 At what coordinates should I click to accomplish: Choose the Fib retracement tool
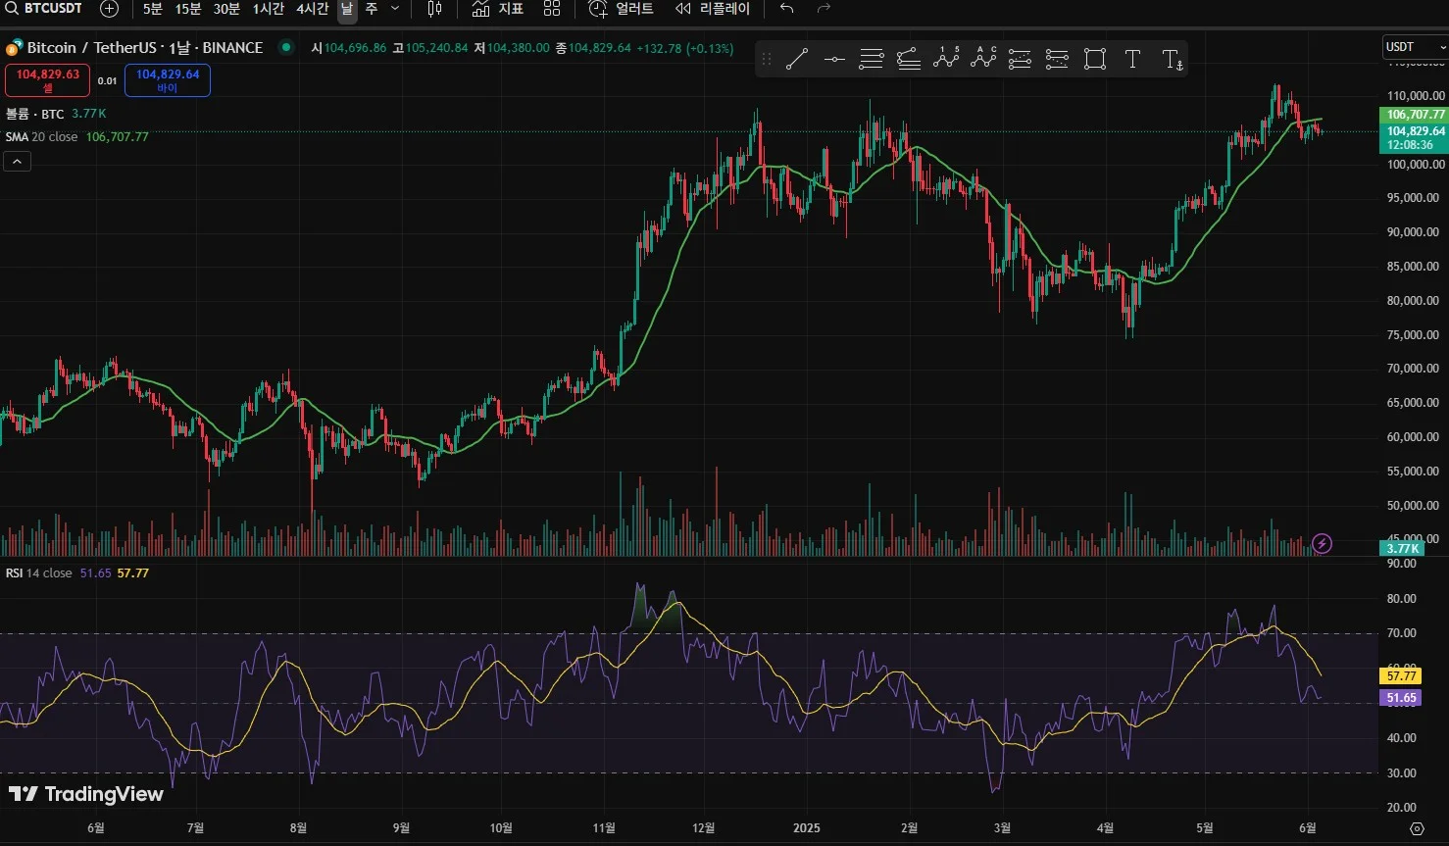click(x=871, y=60)
